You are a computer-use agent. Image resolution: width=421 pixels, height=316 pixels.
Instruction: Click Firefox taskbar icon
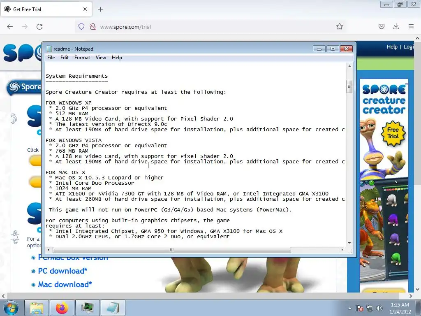(62, 308)
